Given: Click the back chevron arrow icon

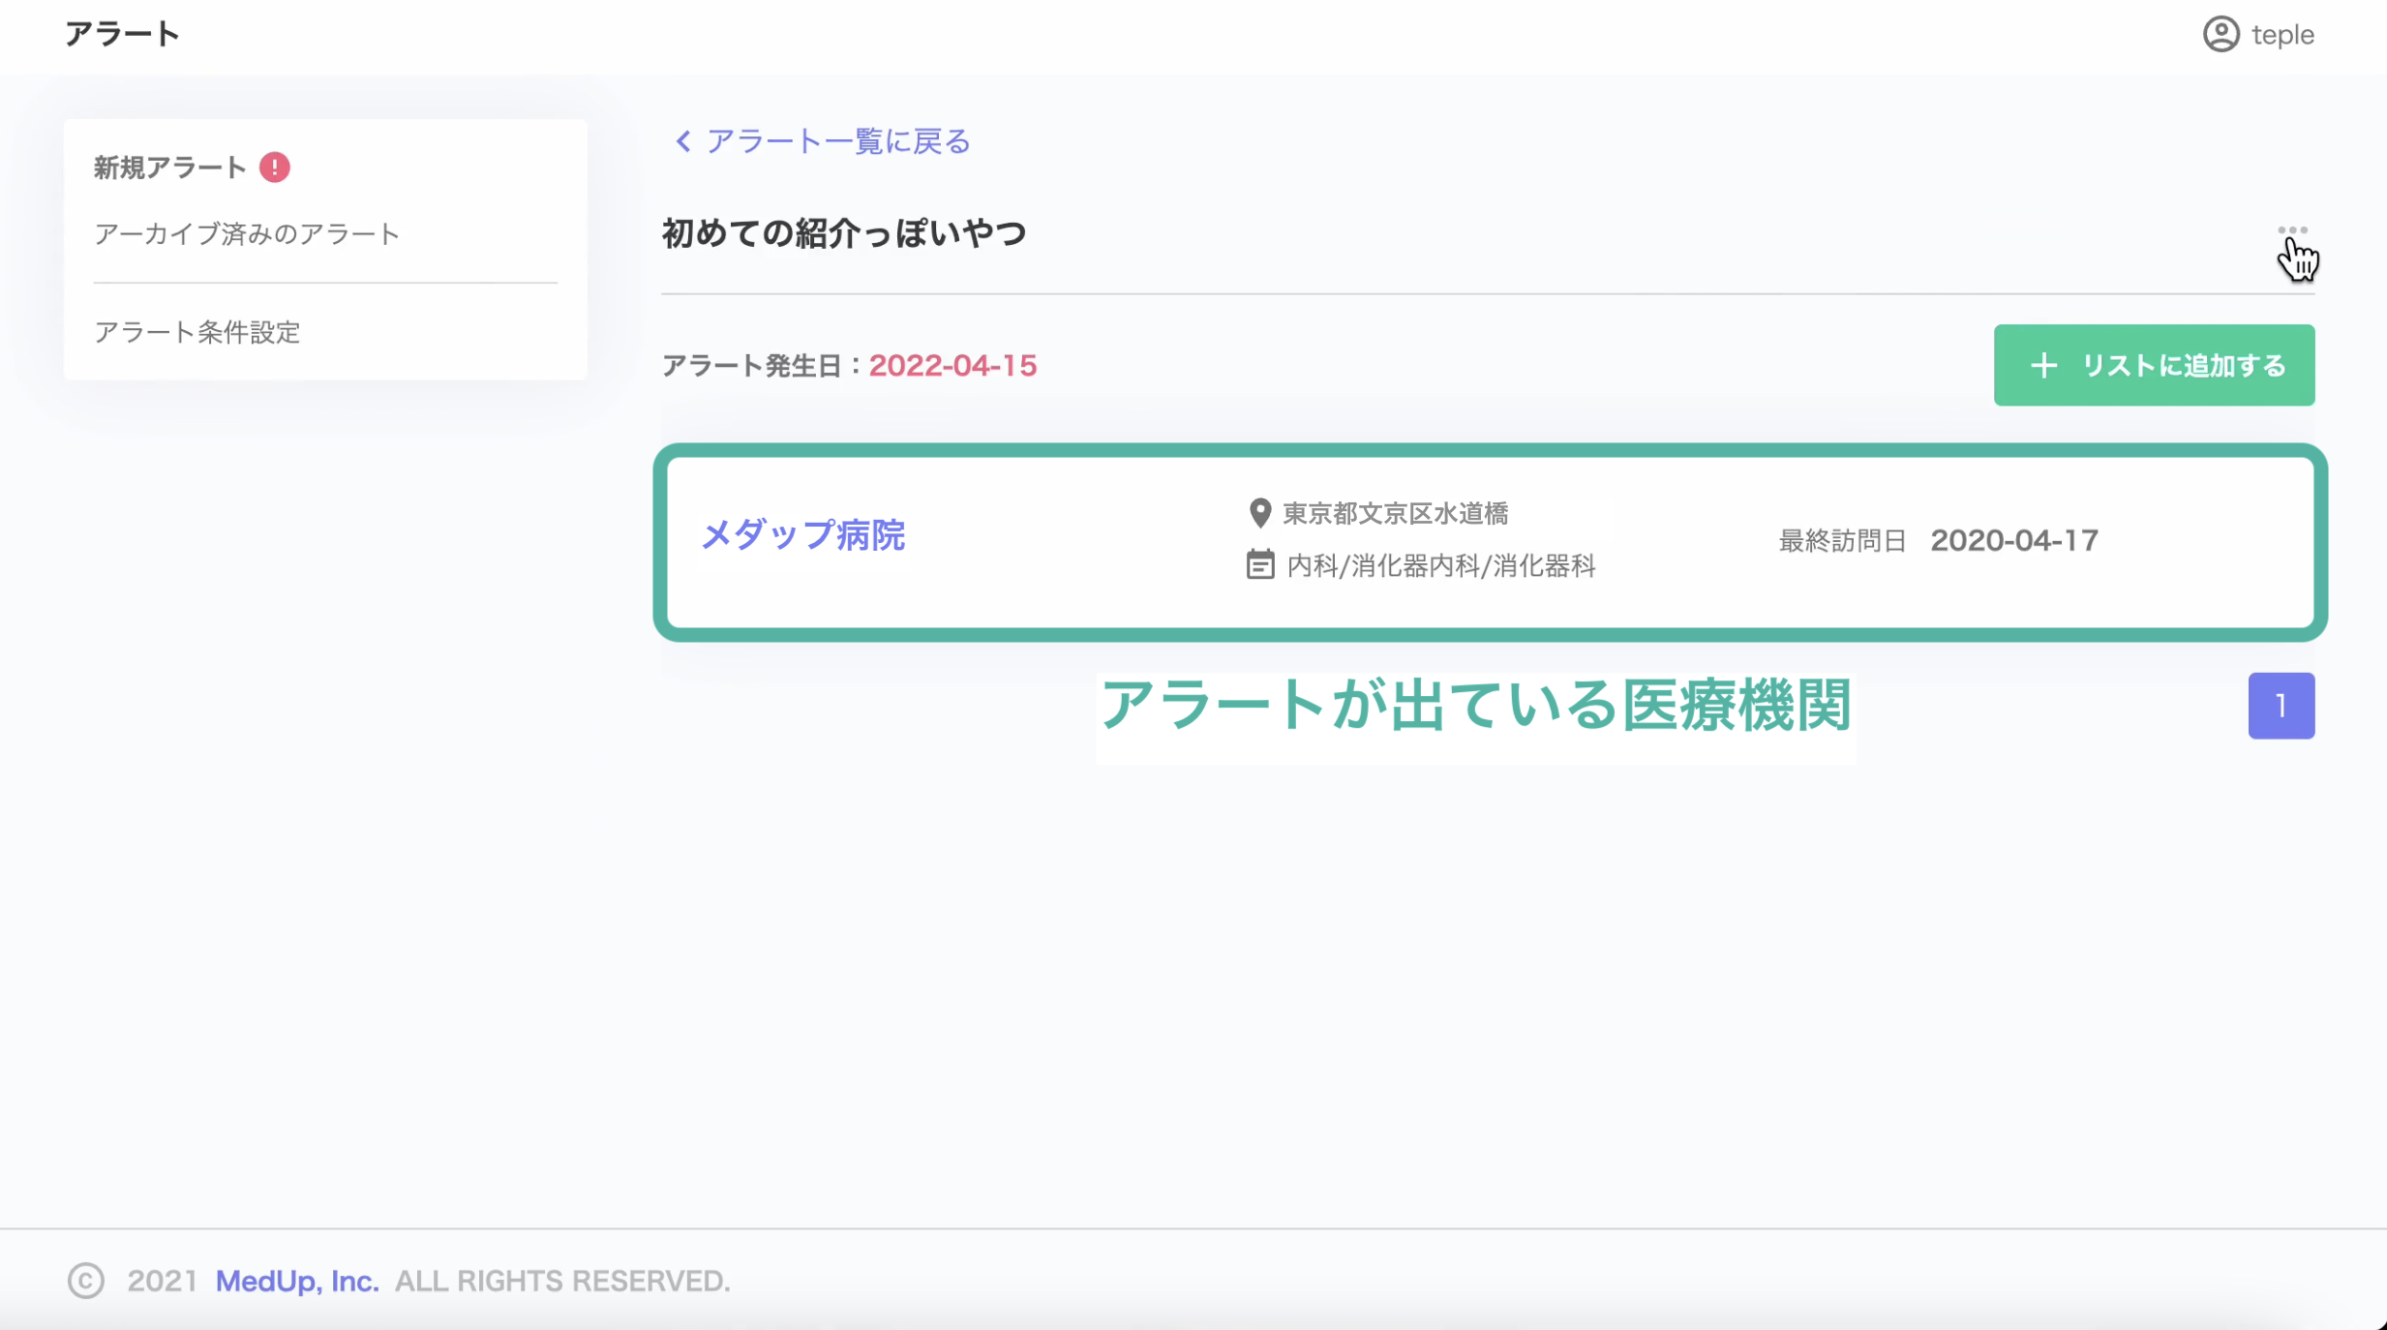Looking at the screenshot, I should [x=683, y=141].
